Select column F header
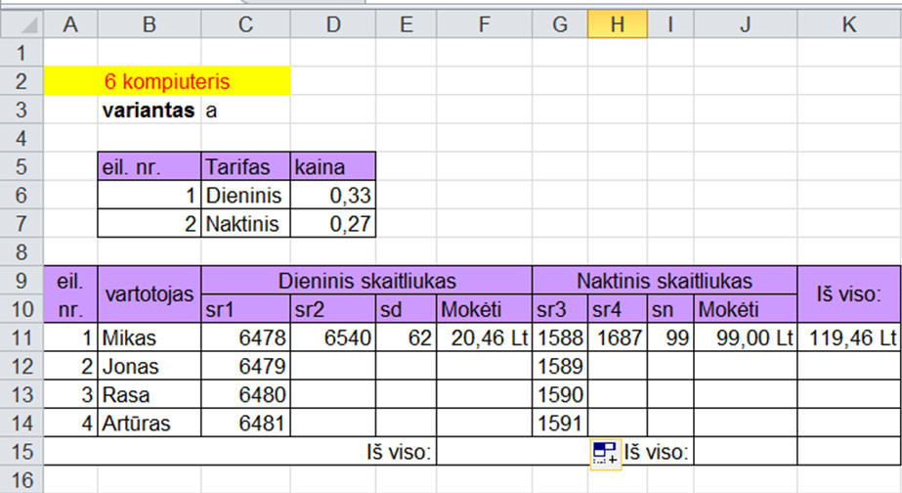 pos(485,24)
